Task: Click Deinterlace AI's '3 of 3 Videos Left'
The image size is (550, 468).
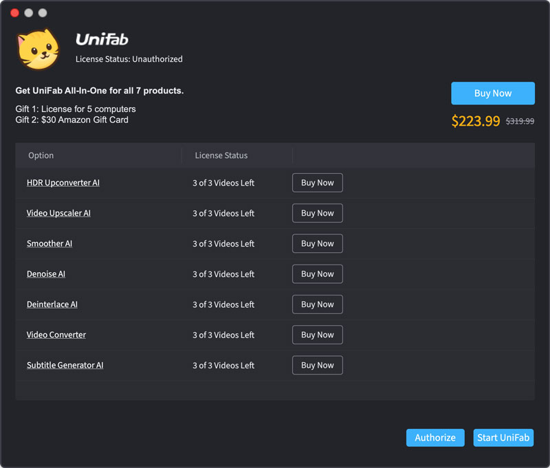Action: (x=223, y=304)
